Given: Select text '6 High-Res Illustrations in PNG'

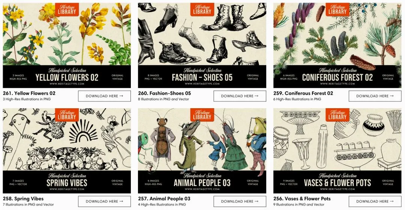Looking at the screenshot, I should coord(297,99).
